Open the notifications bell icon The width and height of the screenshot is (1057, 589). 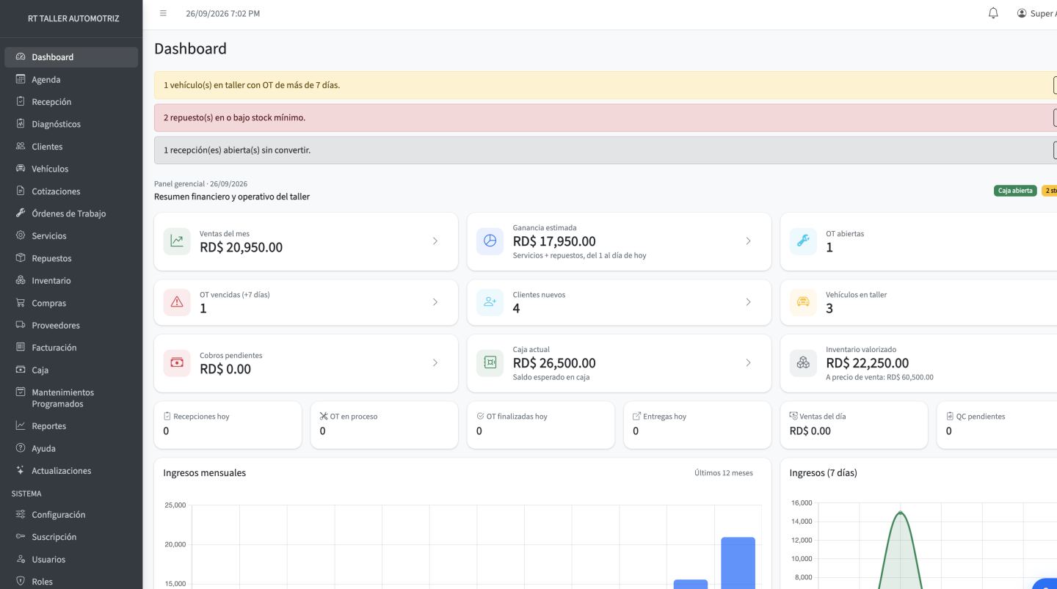(993, 13)
